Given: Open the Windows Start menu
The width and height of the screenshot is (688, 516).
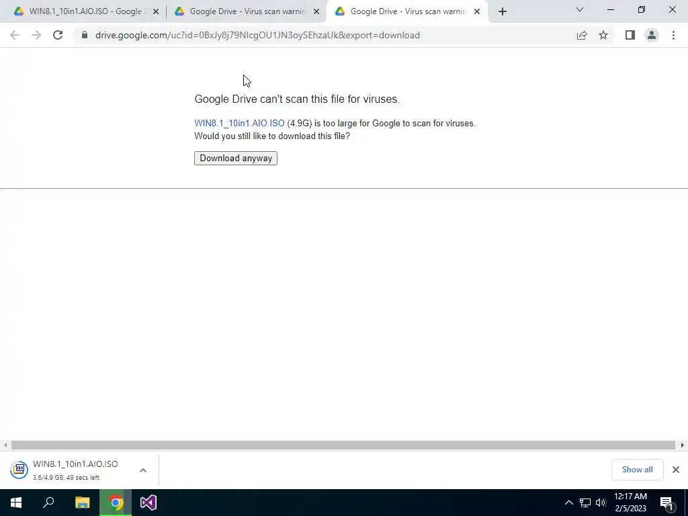Looking at the screenshot, I should 16,503.
